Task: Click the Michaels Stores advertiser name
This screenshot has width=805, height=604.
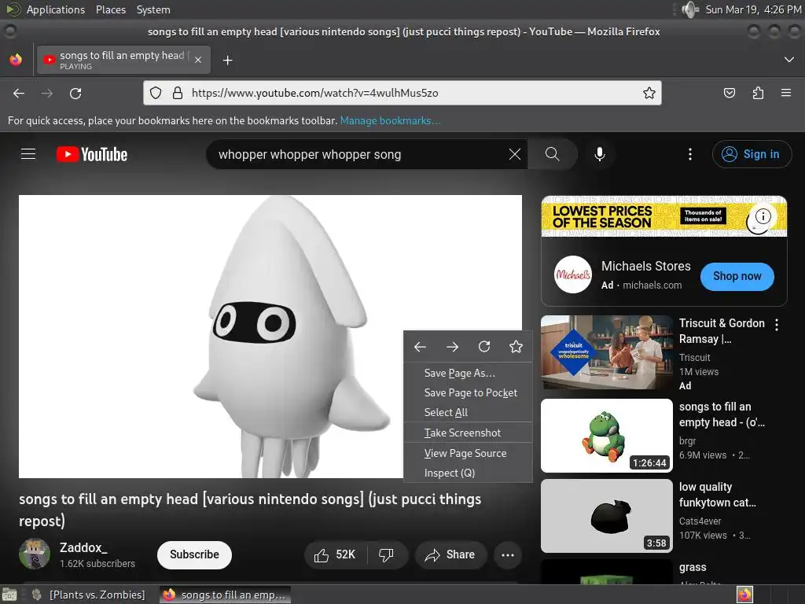Action: tap(646, 266)
